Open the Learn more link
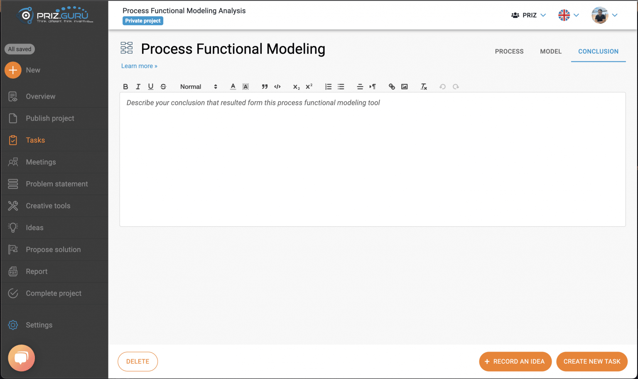The height and width of the screenshot is (379, 638). coord(139,66)
